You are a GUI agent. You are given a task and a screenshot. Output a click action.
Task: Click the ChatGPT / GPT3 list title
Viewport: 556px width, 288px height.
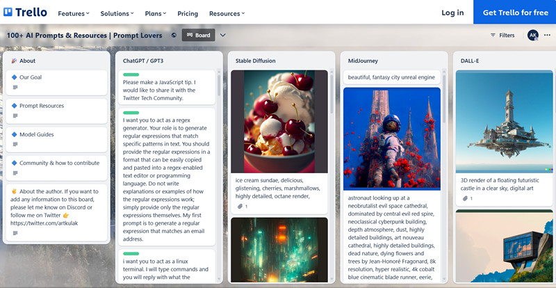(143, 61)
